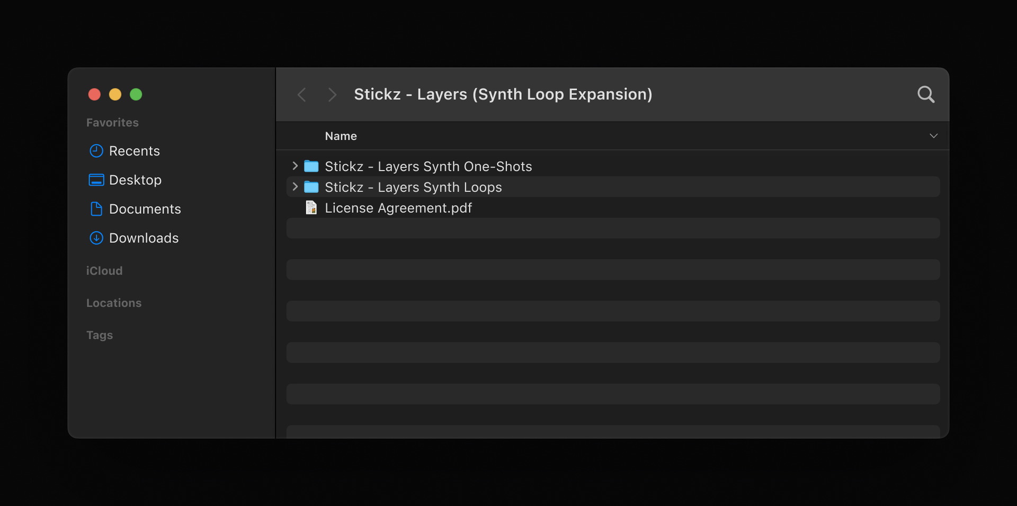The image size is (1017, 506).
Task: Expand the Layers Synth Loops folder
Action: [x=295, y=187]
